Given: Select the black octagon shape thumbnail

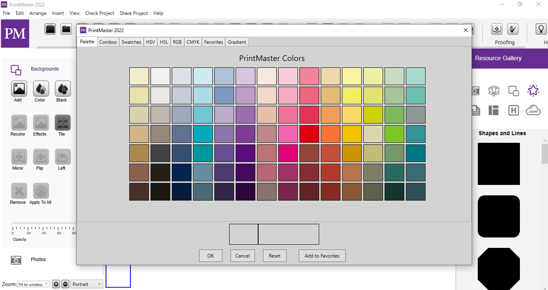Looking at the screenshot, I should (x=499, y=269).
